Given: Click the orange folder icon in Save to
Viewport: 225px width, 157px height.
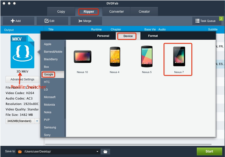Looking at the screenshot, I should (20, 152).
